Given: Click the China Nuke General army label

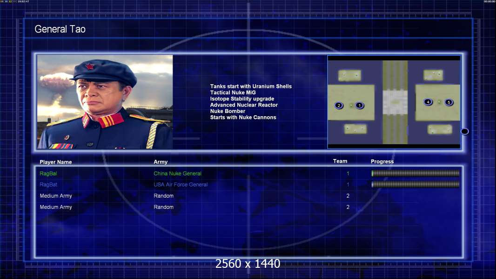Looking at the screenshot, I should click(x=177, y=173).
